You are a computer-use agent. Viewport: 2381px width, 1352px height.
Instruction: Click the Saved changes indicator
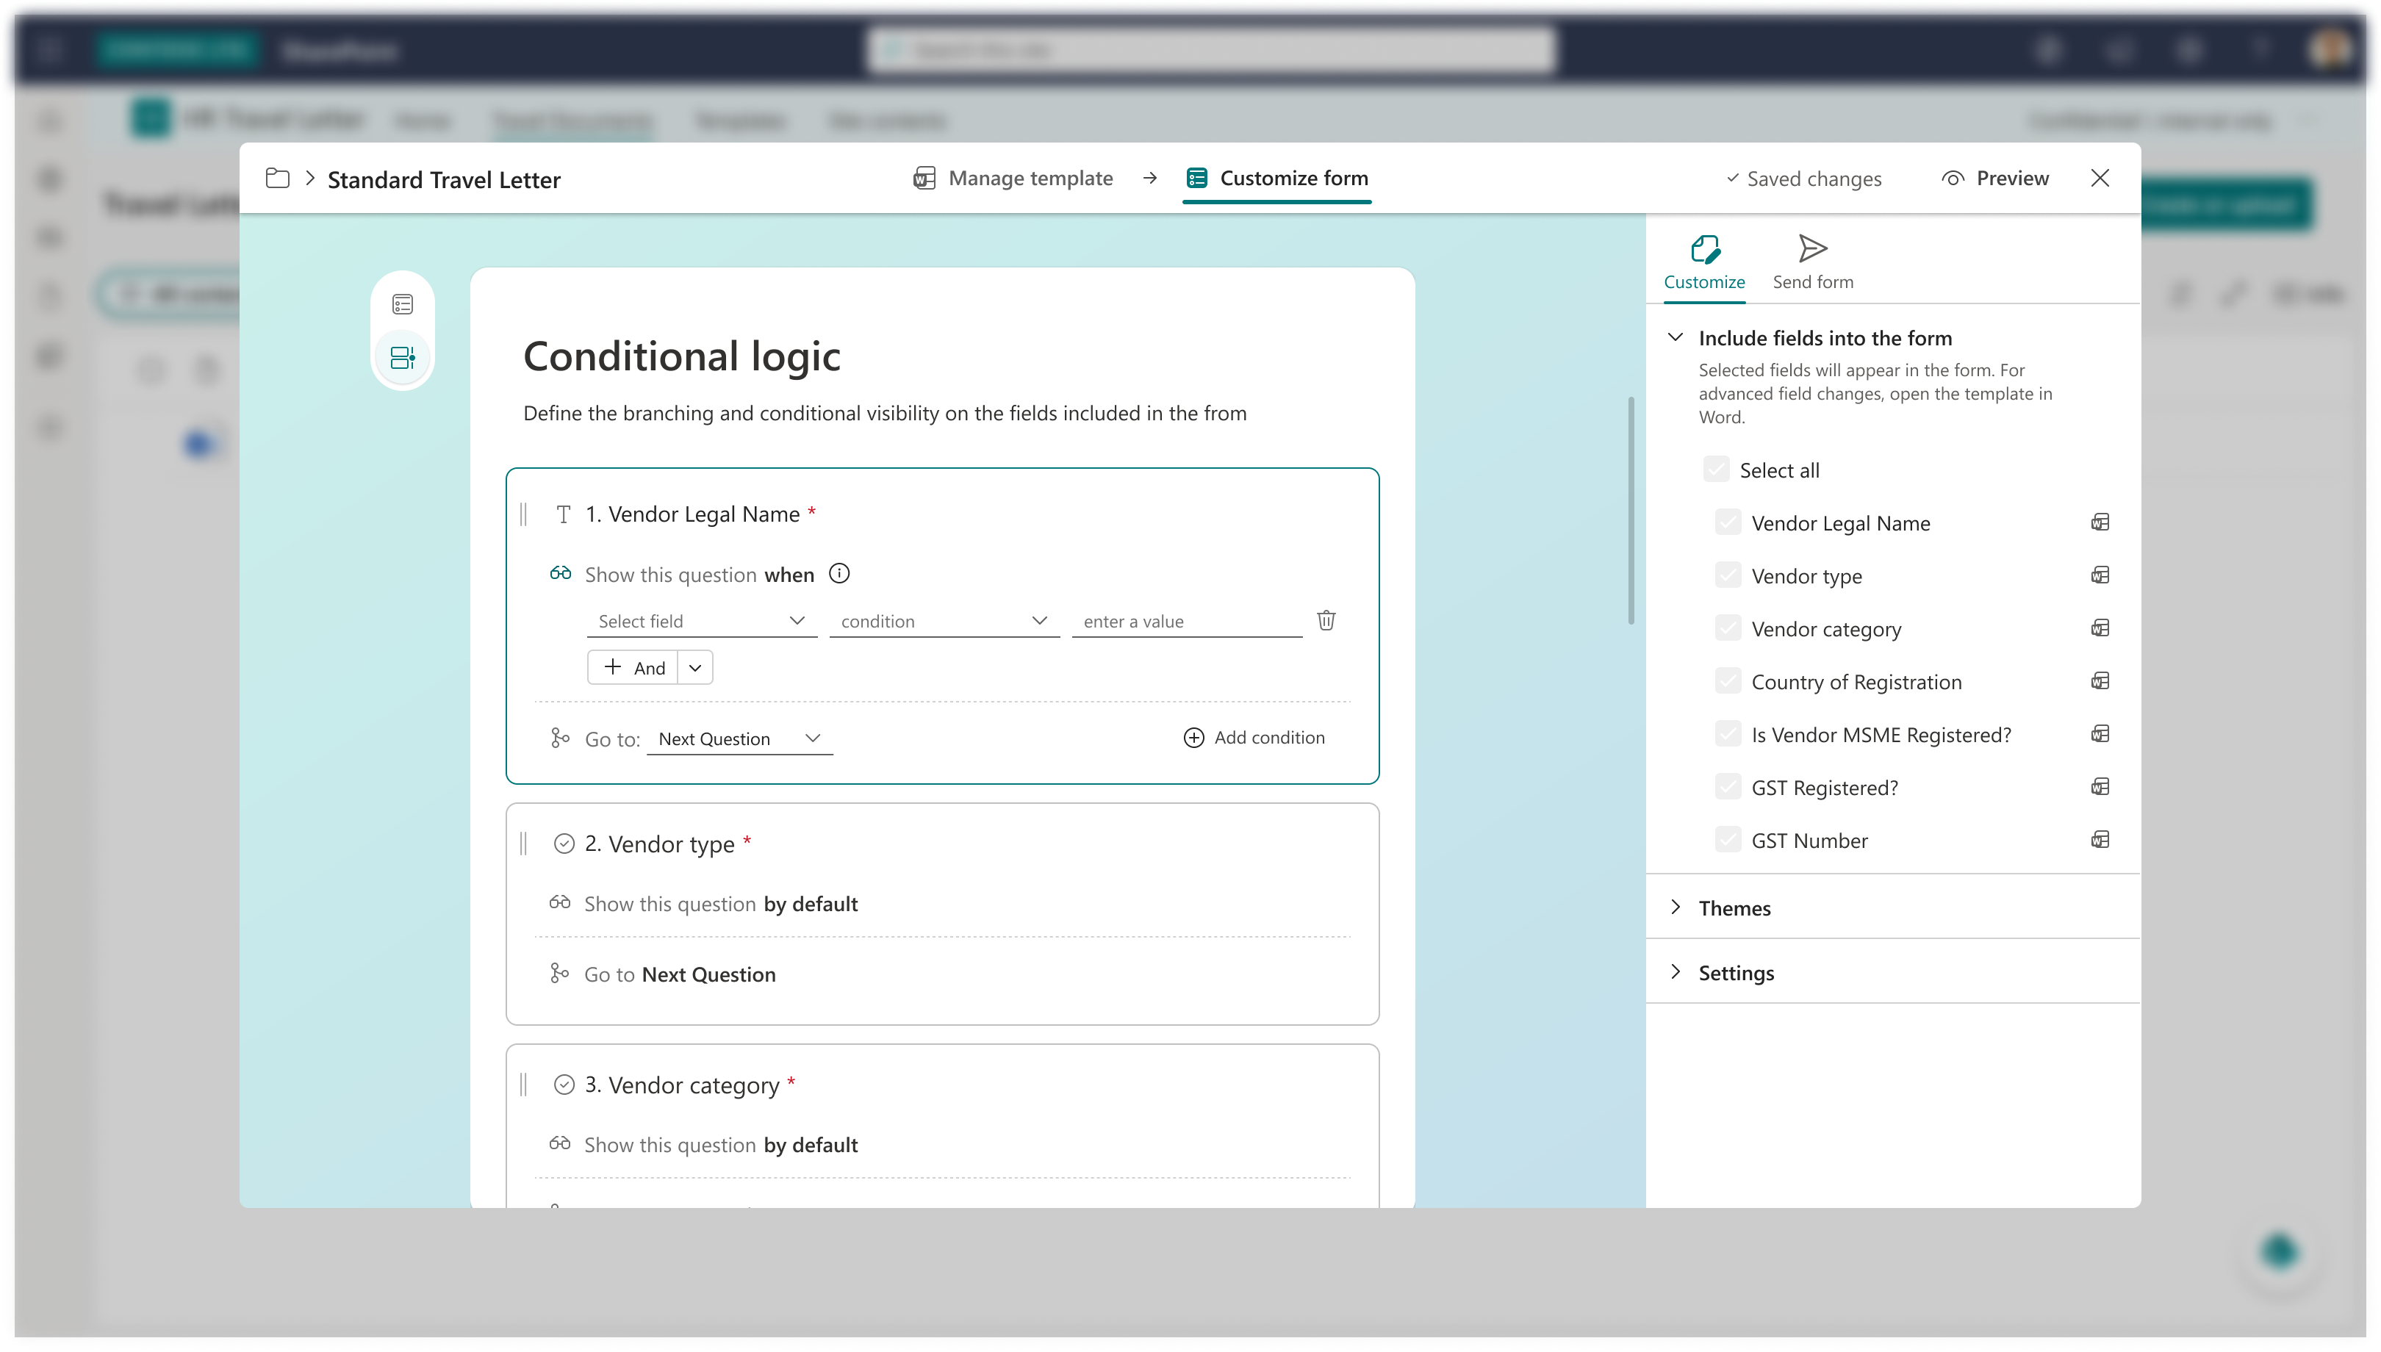[x=1803, y=179]
